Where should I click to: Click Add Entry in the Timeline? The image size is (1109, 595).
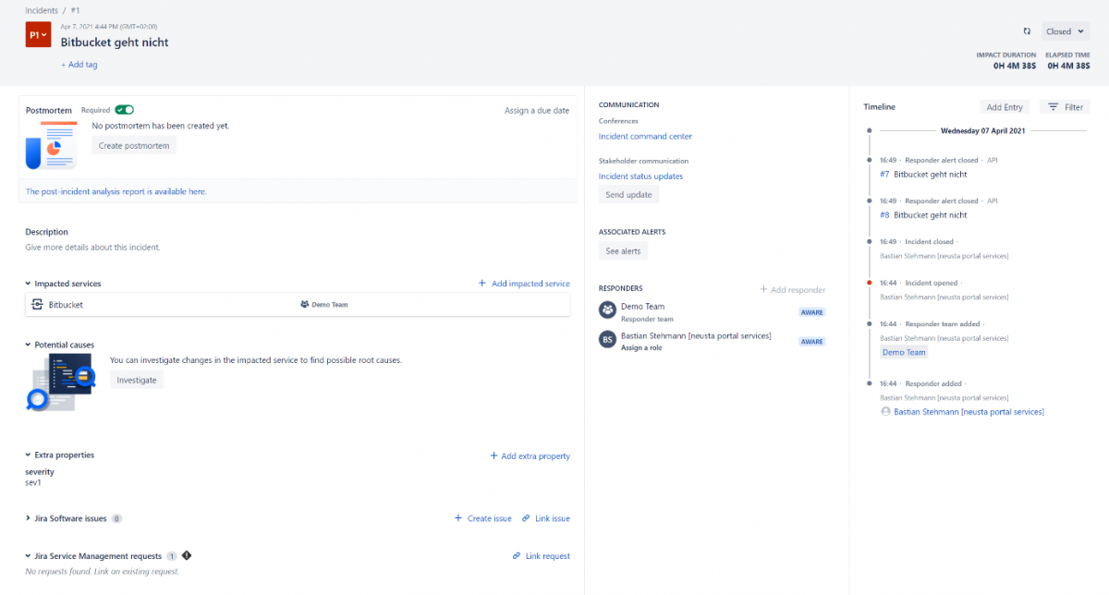point(1005,107)
